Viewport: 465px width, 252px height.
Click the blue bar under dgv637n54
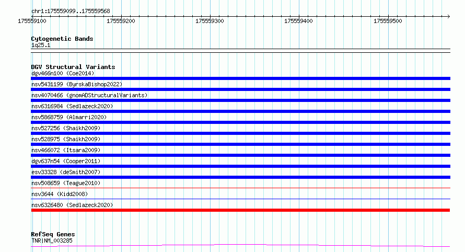tap(240, 166)
